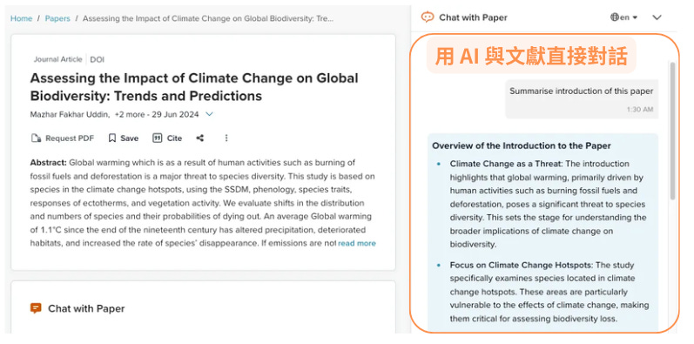Viewport: 694px width, 344px height.
Task: Click the '+2 more' authors text
Action: (x=129, y=114)
